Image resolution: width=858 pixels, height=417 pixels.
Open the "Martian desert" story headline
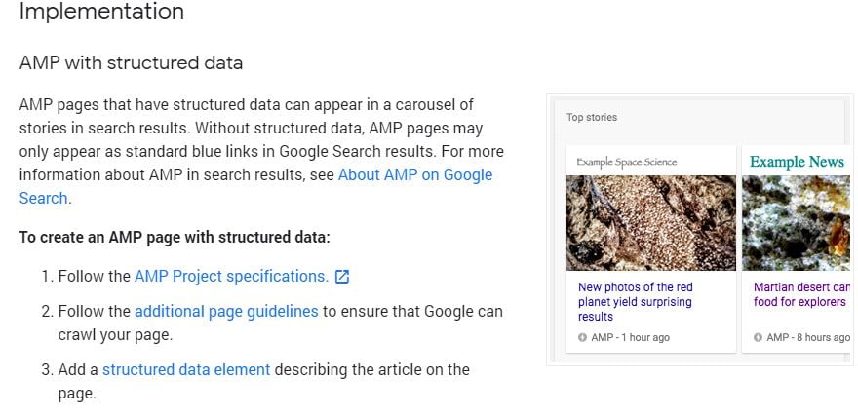pos(801,294)
